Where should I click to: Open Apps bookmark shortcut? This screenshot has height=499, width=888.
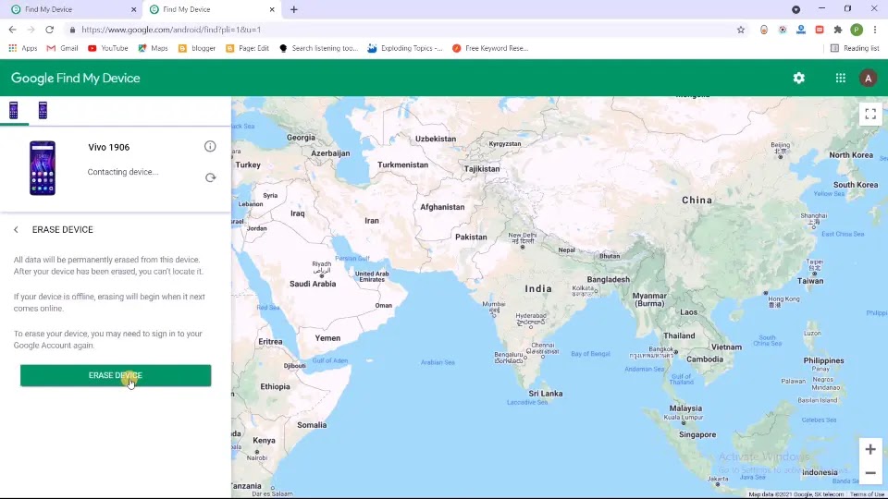tap(22, 48)
